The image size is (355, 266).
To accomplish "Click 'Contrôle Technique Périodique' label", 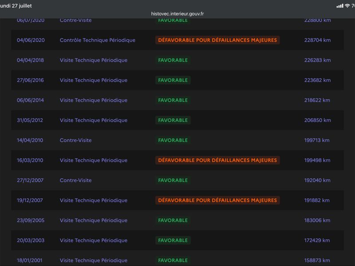I will click(x=97, y=40).
